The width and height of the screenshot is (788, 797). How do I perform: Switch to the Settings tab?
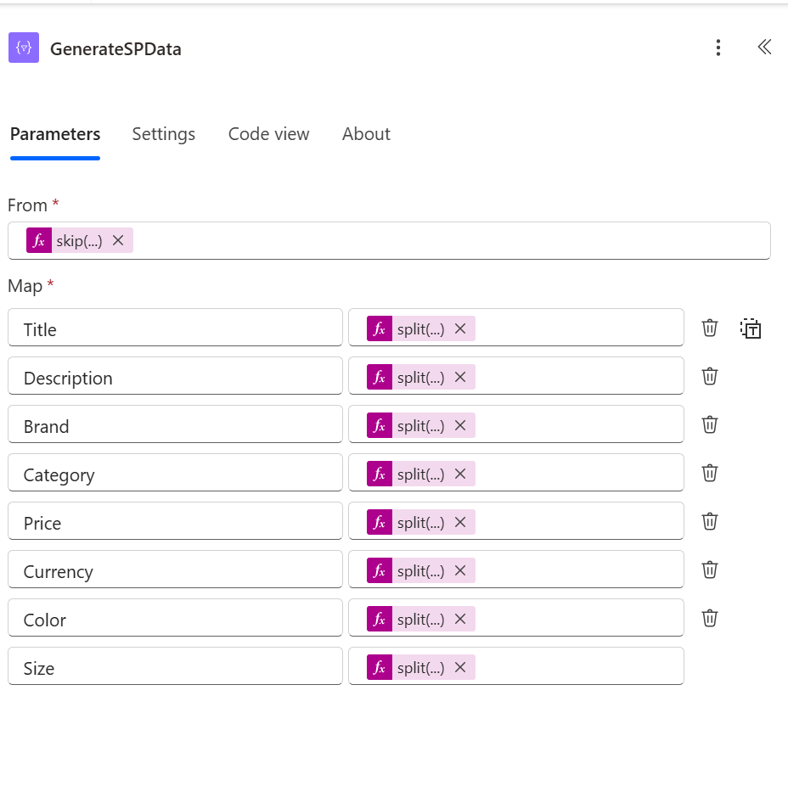[163, 134]
